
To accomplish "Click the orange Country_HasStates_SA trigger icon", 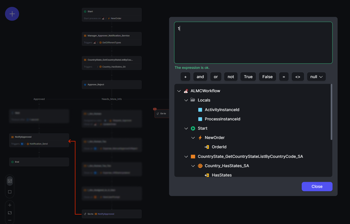I will tap(200, 166).
